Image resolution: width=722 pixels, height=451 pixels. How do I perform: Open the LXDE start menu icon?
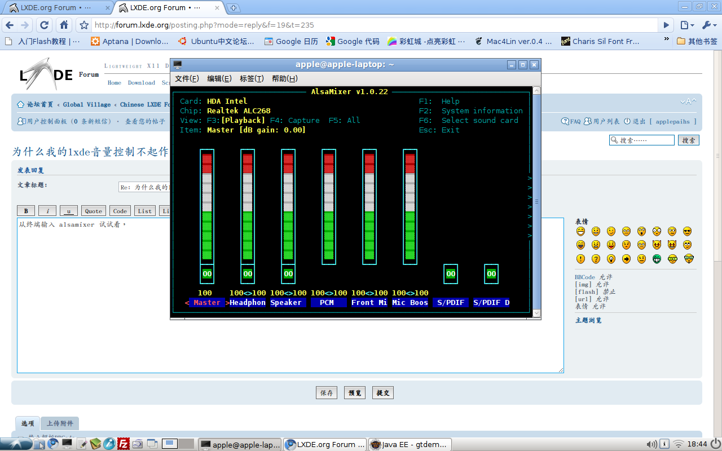16,444
